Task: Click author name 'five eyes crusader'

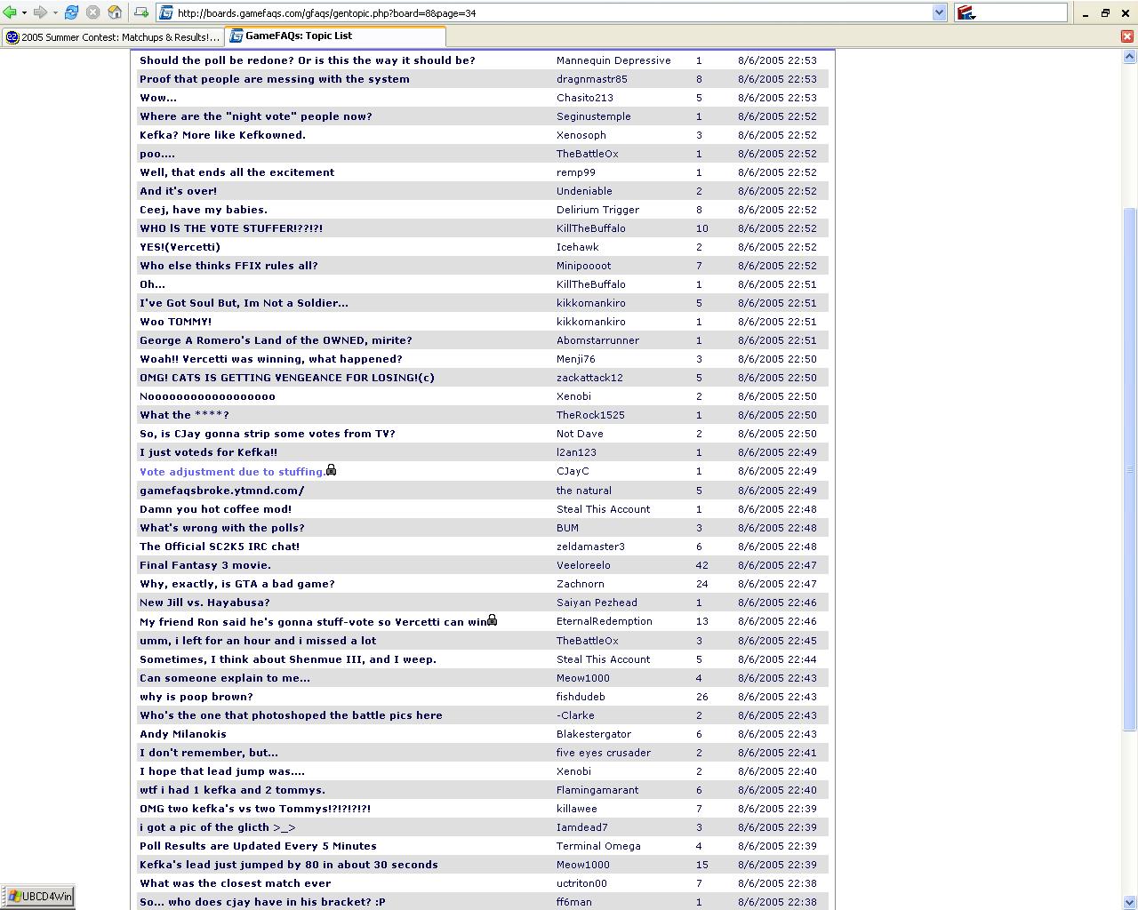Action: (604, 753)
